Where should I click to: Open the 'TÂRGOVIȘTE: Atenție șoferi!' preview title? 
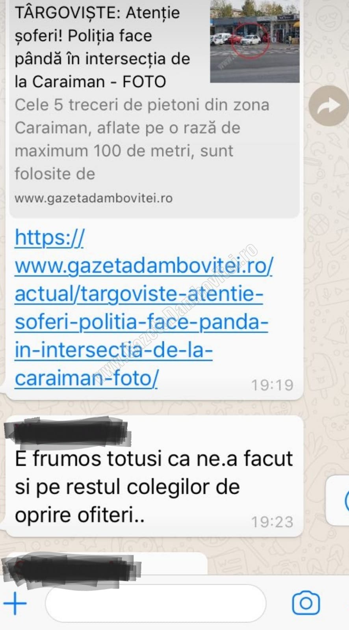tap(102, 47)
